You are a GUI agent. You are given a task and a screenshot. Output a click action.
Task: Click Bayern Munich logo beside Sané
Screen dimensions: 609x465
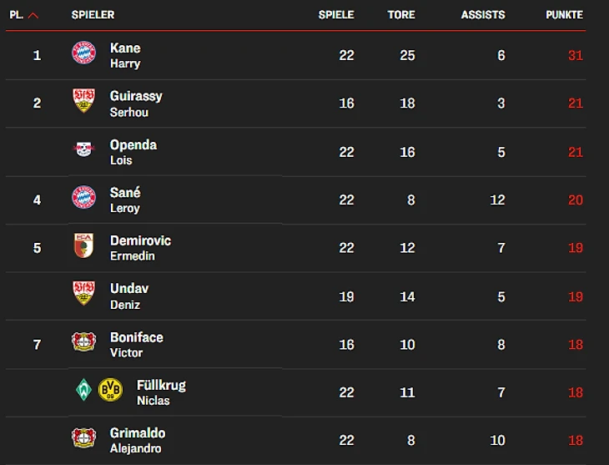84,197
